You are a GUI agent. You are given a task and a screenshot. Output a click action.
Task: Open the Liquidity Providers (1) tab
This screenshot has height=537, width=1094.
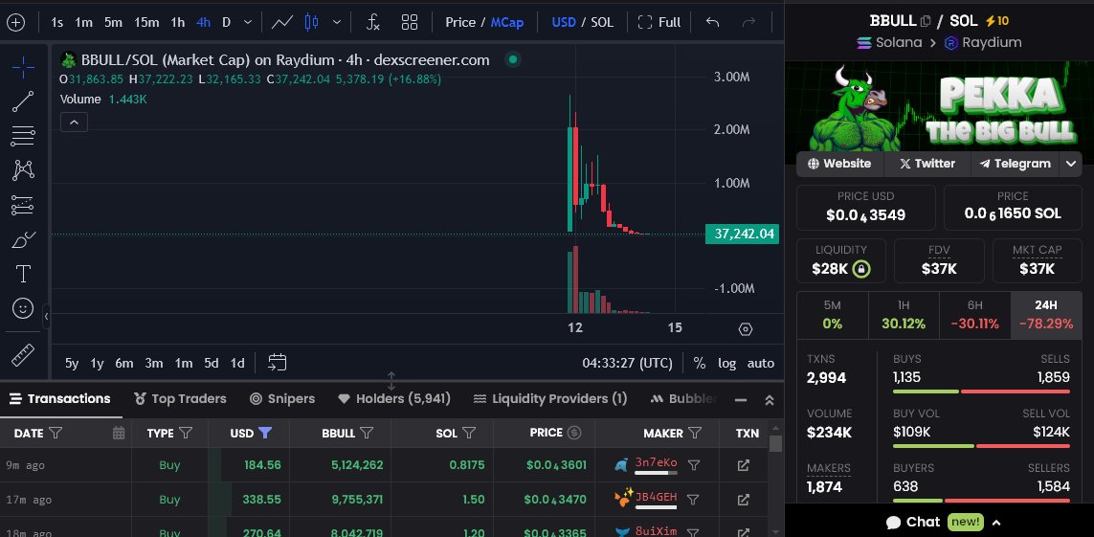549,399
